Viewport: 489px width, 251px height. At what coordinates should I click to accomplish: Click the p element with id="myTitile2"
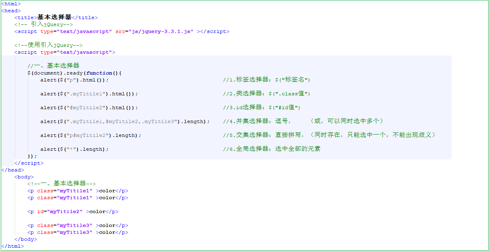[73, 211]
